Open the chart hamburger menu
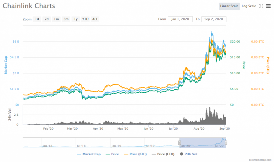Viewport: 274px width, 162px height. click(x=268, y=6)
